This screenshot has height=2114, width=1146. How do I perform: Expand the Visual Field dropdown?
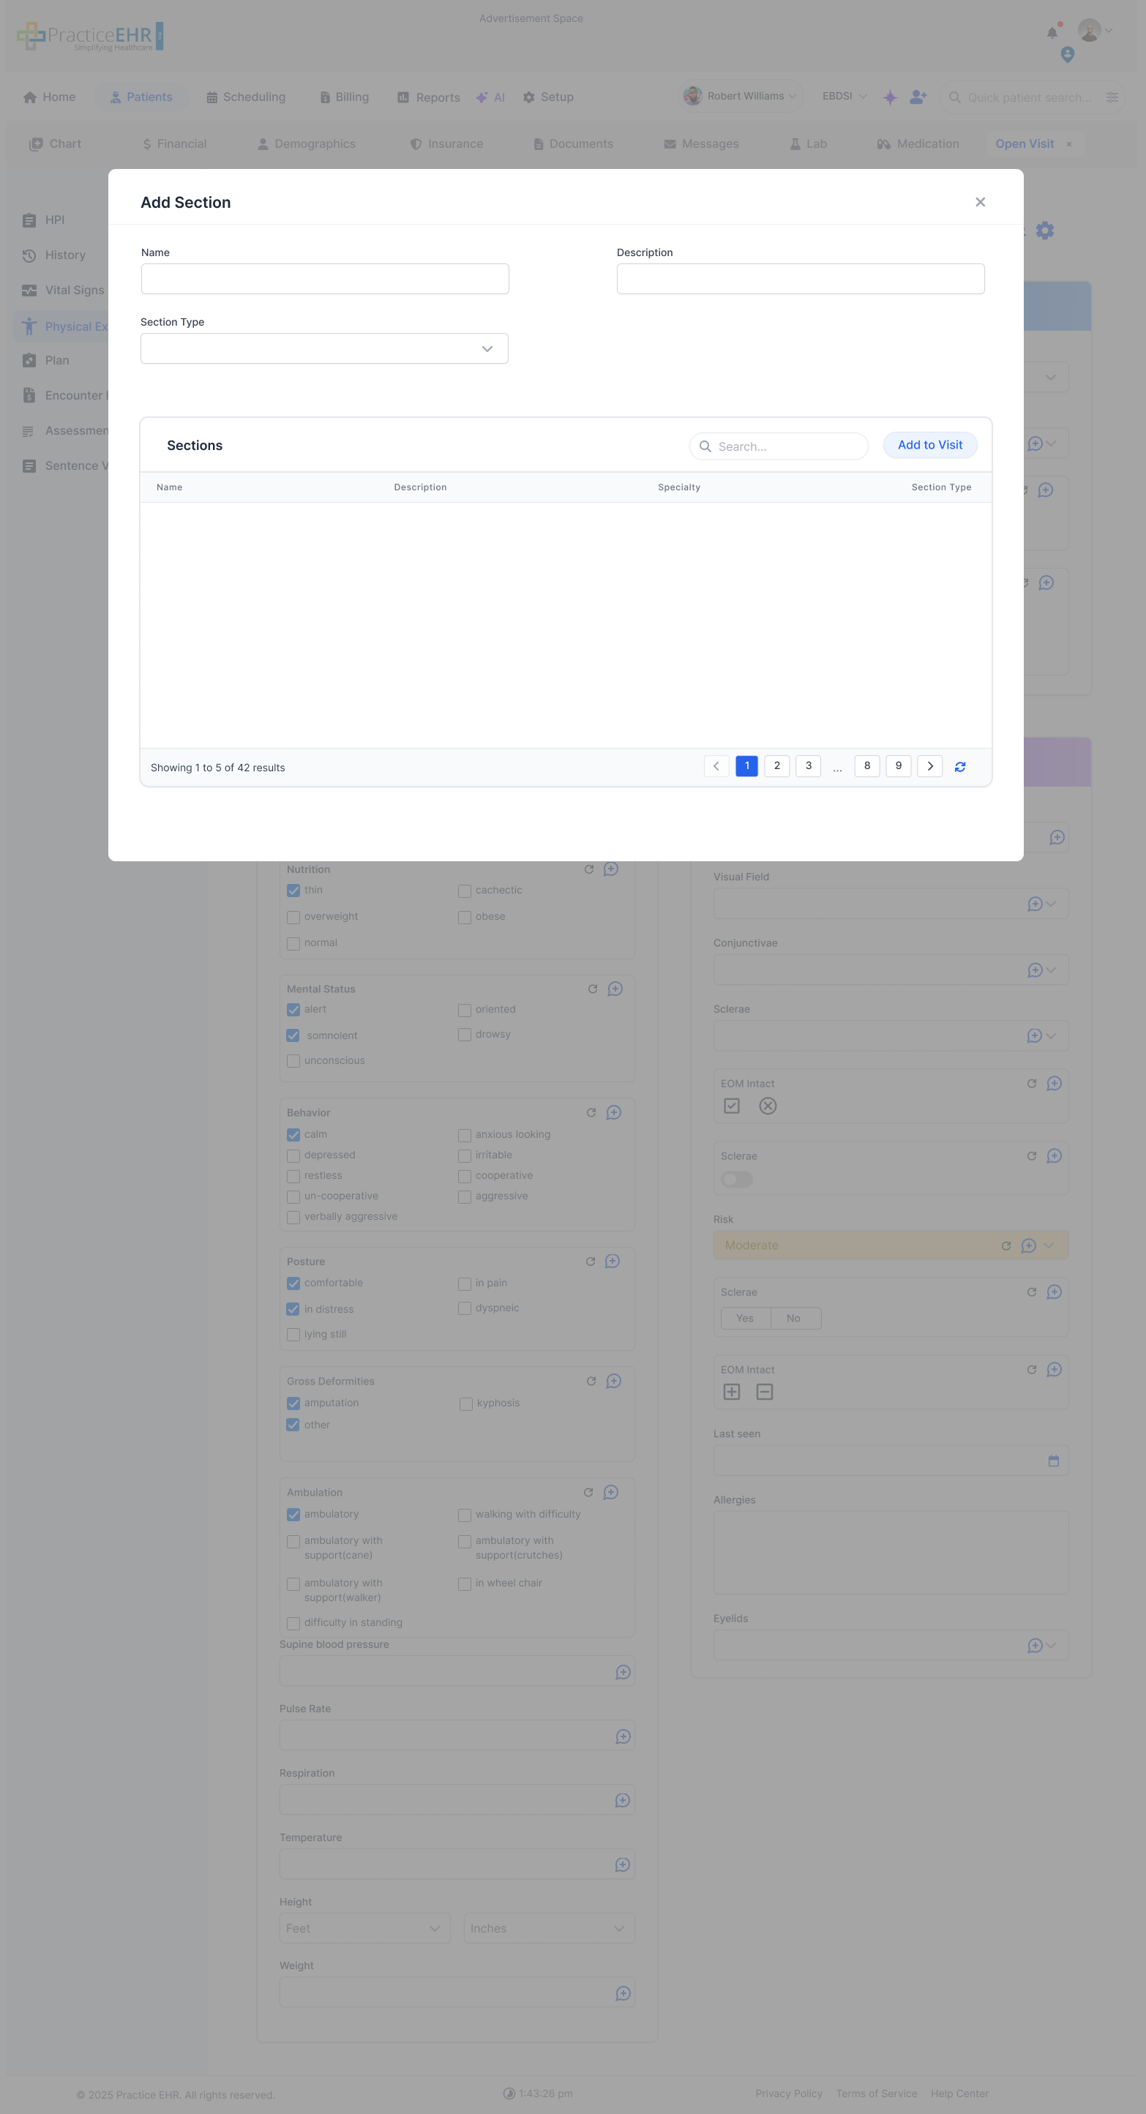click(x=1051, y=904)
